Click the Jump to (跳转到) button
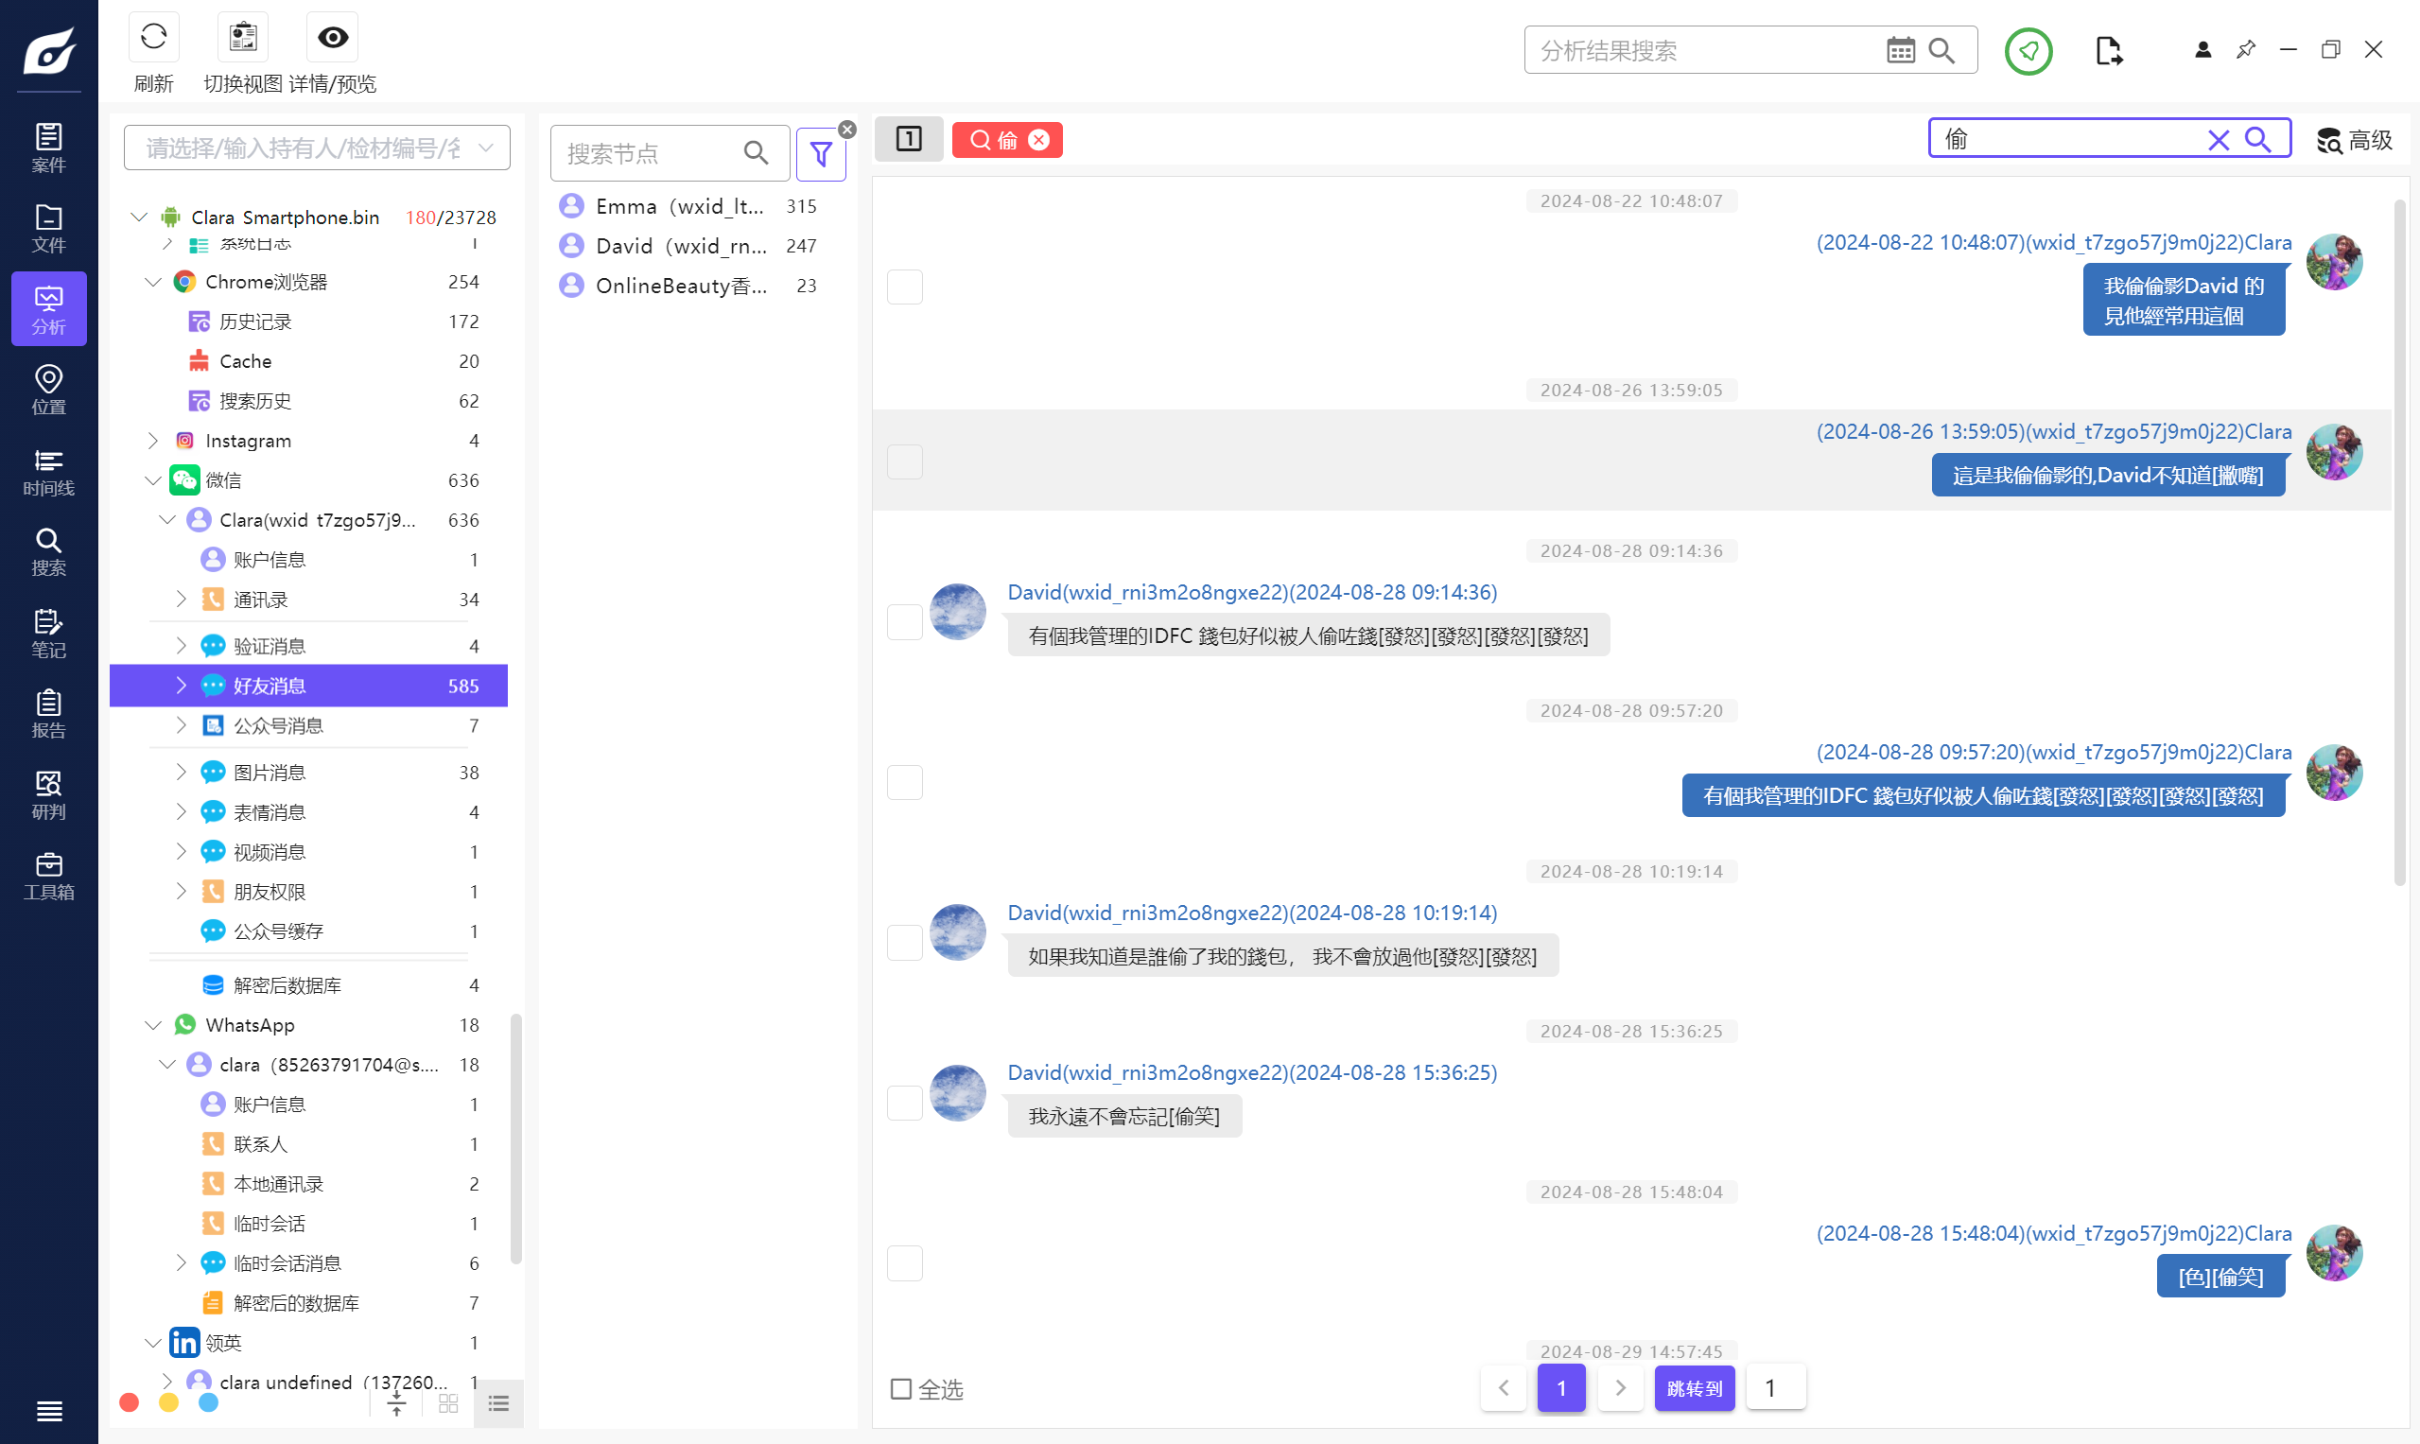 click(x=1693, y=1387)
